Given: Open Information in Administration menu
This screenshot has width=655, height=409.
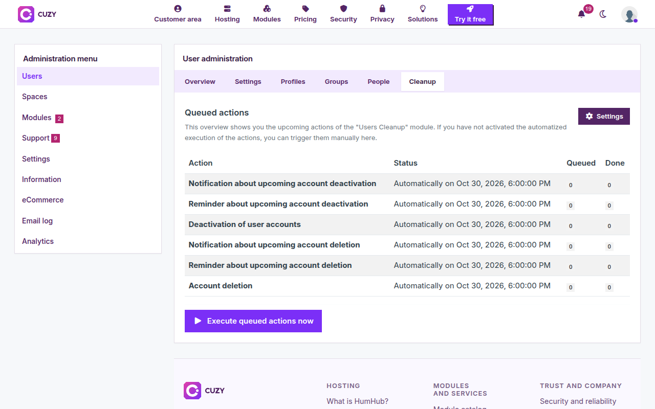Looking at the screenshot, I should click(88, 179).
